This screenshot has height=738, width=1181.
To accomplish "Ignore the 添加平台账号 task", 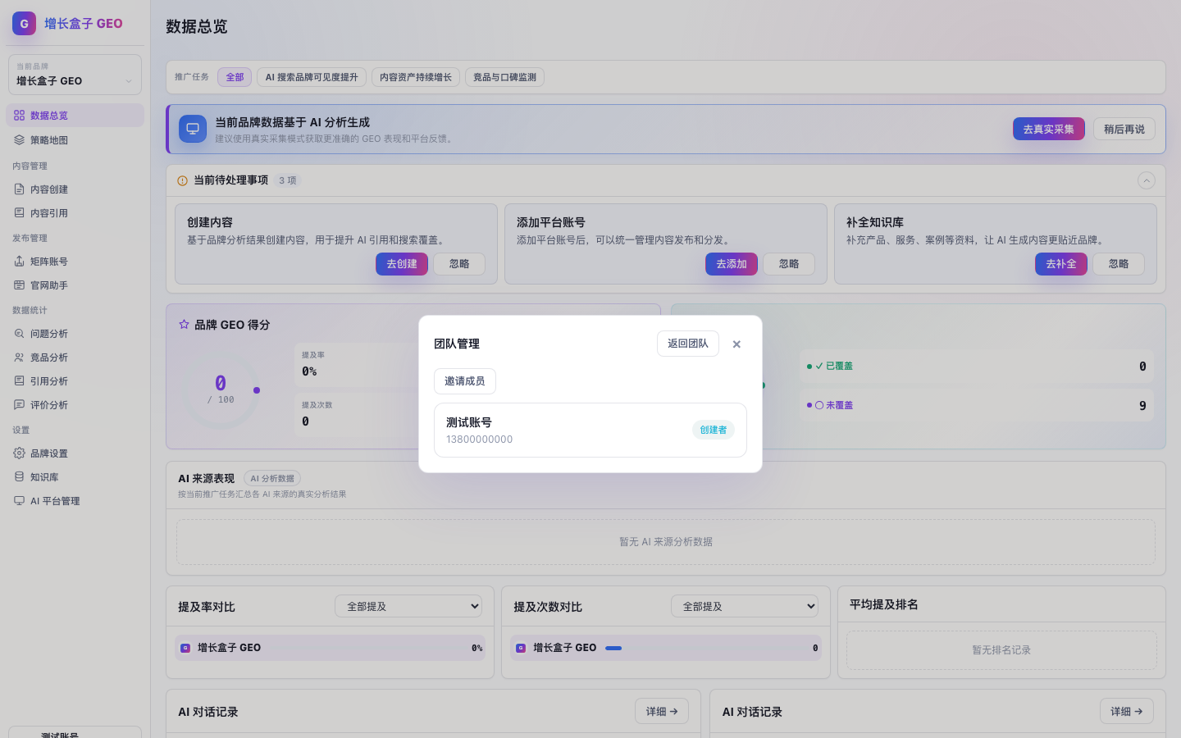I will (789, 264).
